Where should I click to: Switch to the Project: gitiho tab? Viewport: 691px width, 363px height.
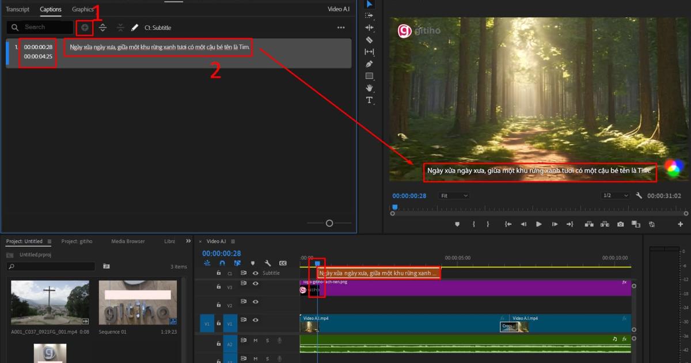pyautogui.click(x=77, y=241)
